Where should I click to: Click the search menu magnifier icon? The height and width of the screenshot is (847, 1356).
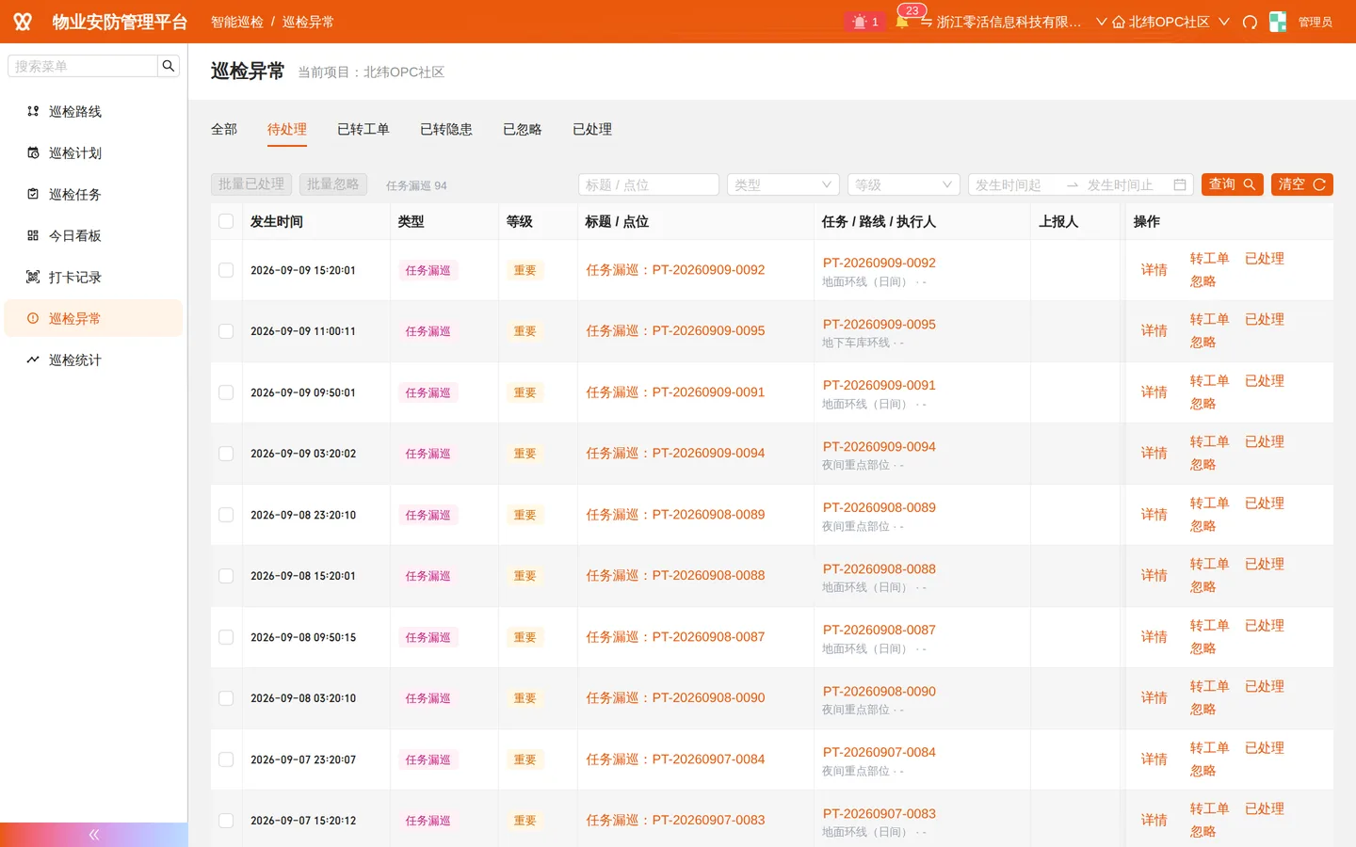coord(169,66)
